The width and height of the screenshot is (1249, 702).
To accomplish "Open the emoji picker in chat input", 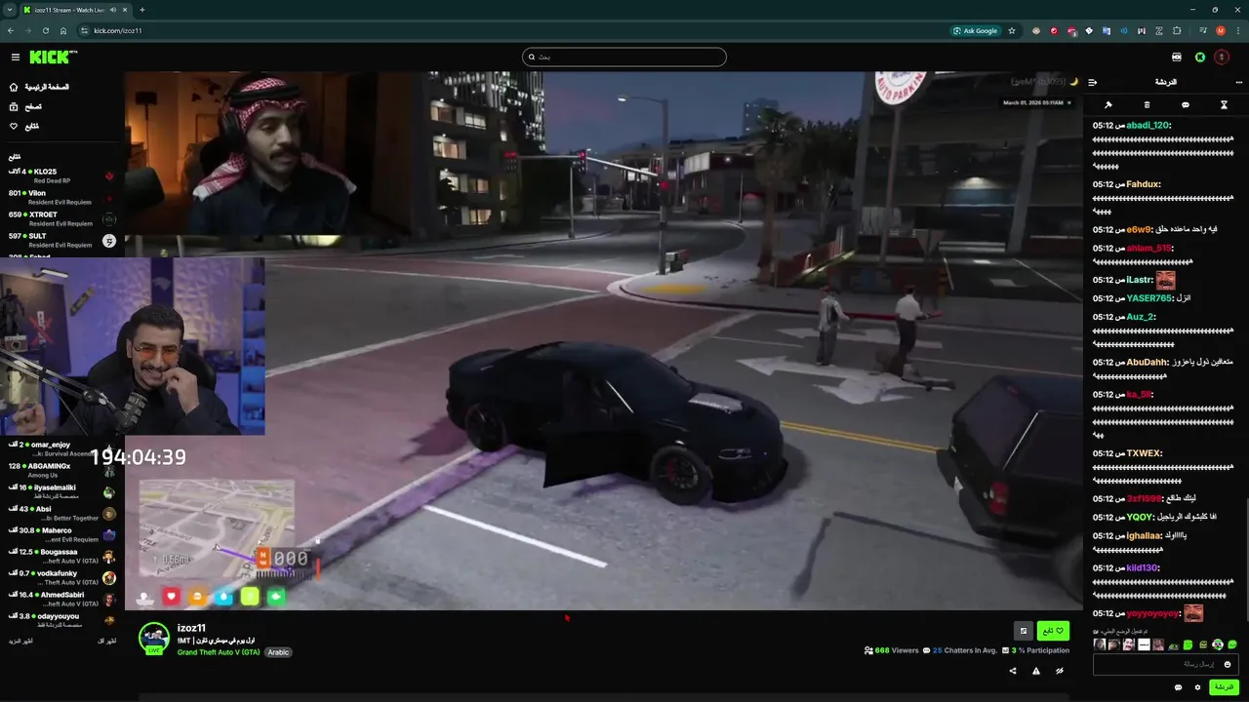I will tap(1228, 664).
